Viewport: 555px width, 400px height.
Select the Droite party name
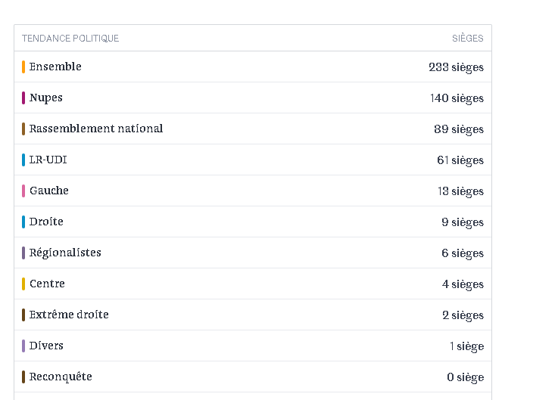[x=46, y=222]
